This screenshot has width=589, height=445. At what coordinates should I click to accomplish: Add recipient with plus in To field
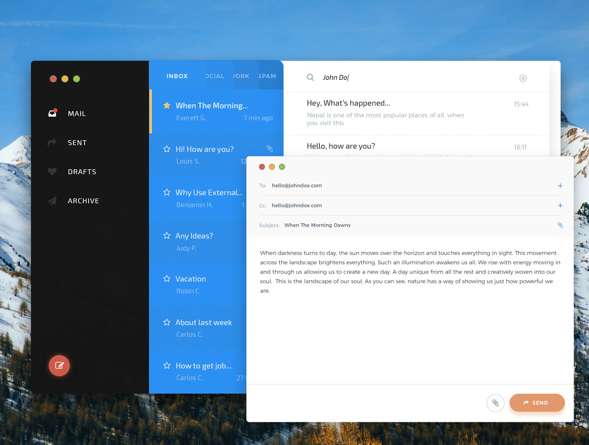tap(560, 186)
